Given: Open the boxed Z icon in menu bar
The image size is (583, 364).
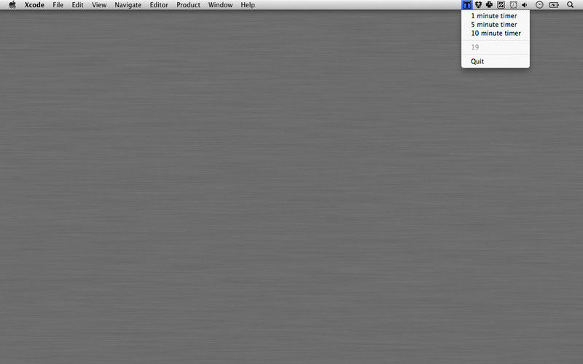Looking at the screenshot, I should point(501,5).
